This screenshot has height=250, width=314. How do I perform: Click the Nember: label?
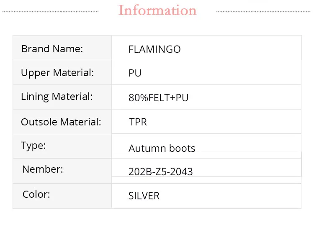click(x=43, y=169)
